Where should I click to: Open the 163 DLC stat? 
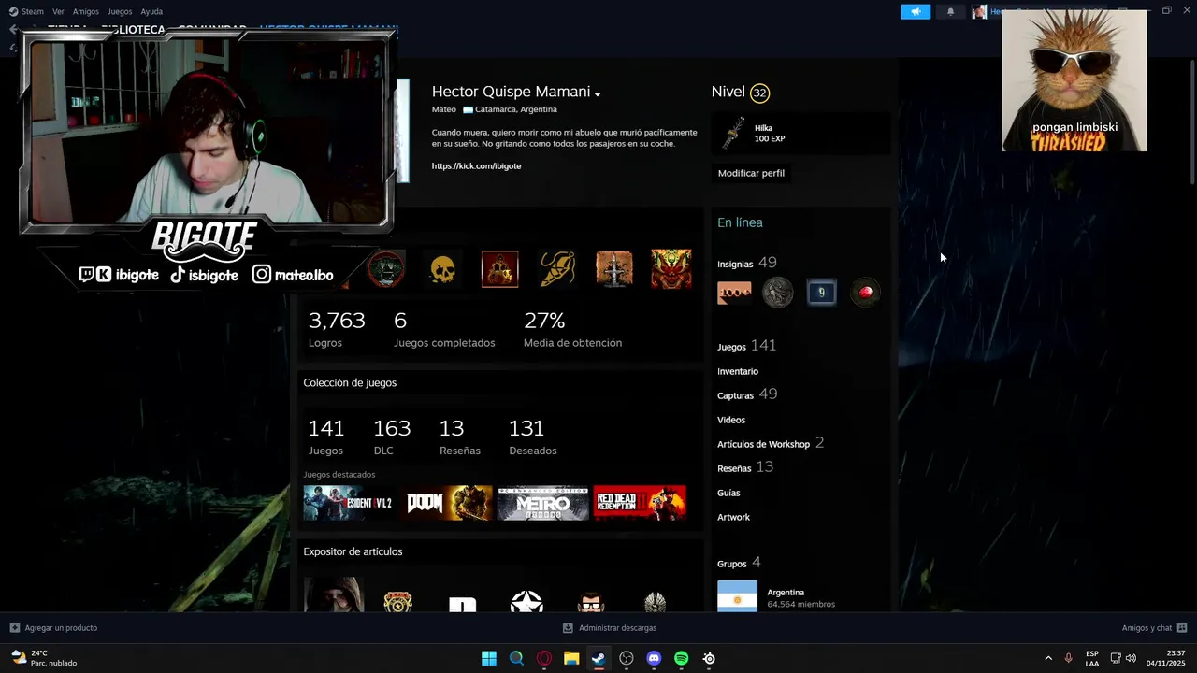392,437
